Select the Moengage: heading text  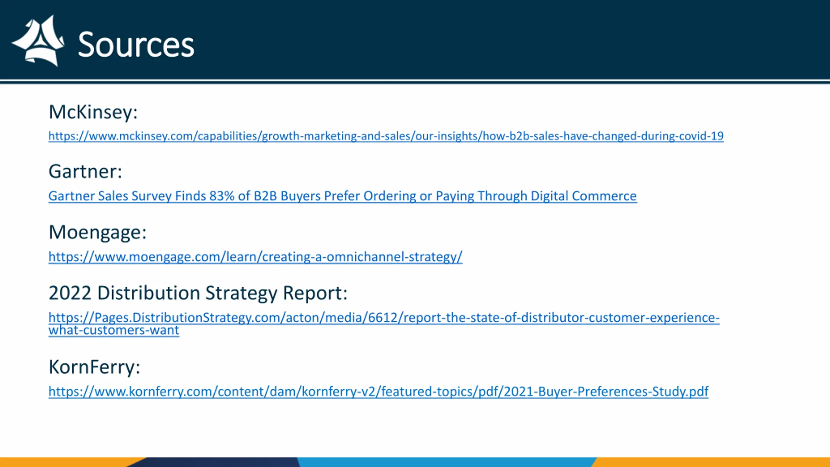(98, 233)
